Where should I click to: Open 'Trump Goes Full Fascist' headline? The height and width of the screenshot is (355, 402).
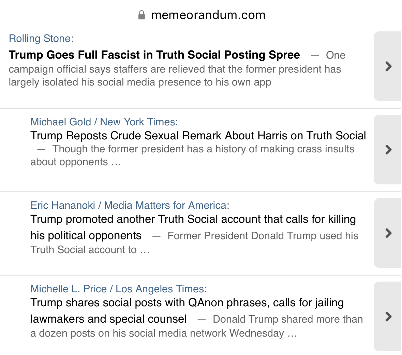[x=154, y=55]
